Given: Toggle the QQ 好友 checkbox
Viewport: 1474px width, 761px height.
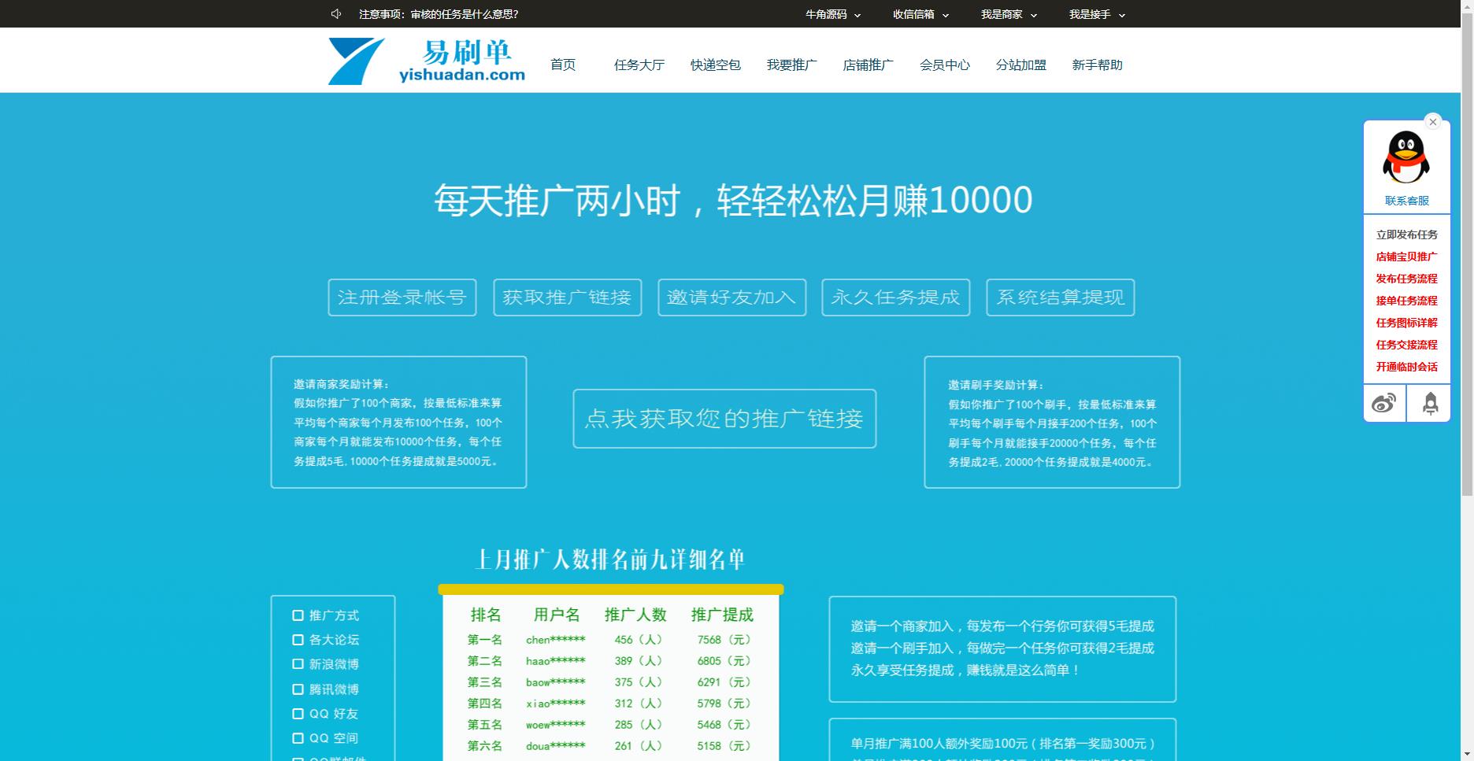Looking at the screenshot, I should coord(298,714).
